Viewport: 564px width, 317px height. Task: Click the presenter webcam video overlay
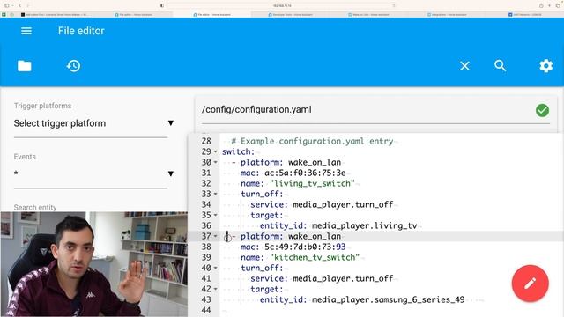click(x=94, y=264)
